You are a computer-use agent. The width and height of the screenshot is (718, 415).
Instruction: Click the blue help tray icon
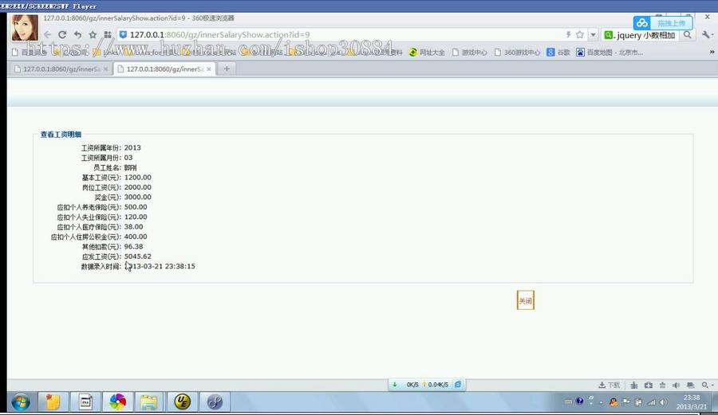(580, 401)
